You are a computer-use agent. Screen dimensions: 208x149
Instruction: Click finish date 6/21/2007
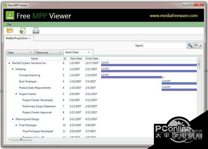(91, 119)
